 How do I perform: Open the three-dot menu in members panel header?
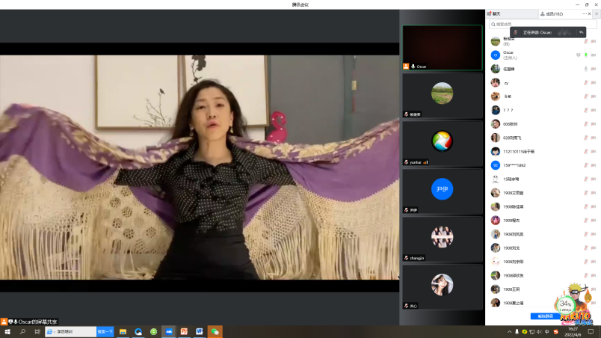[x=585, y=13]
